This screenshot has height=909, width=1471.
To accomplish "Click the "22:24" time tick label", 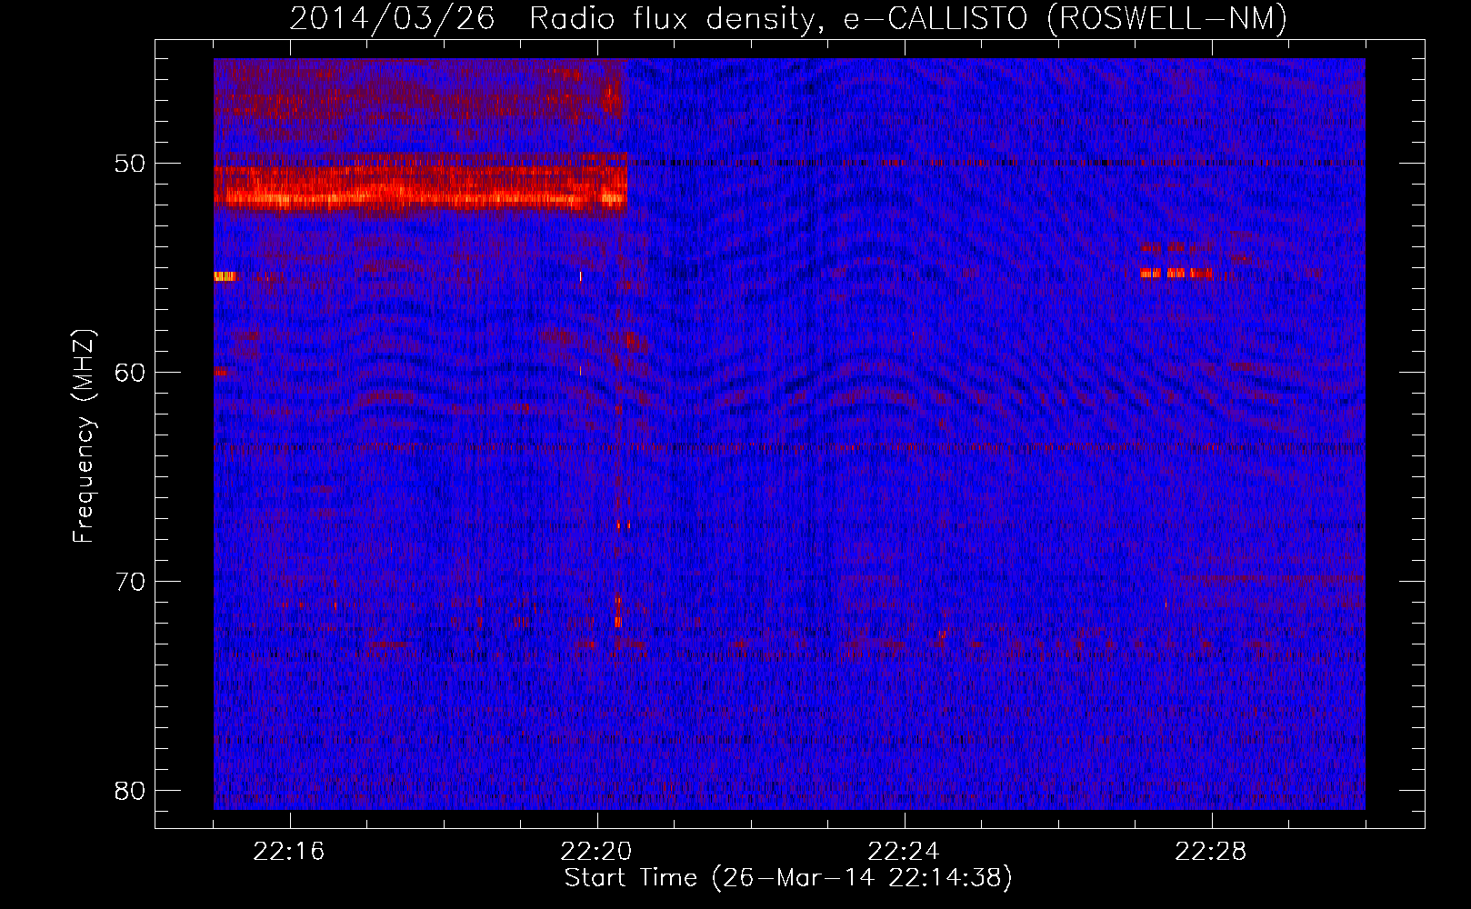I will pos(904,852).
